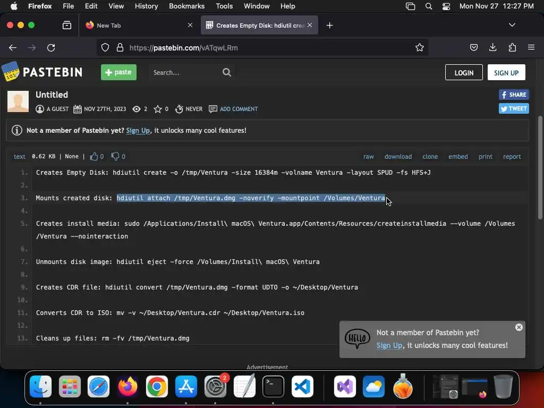544x408 pixels.
Task: Open Spotlight search in menu bar
Action: point(429,6)
